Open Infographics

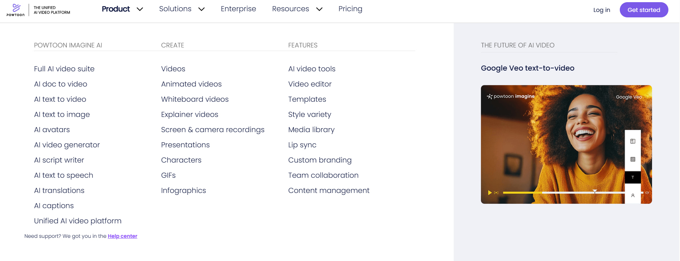click(x=184, y=190)
